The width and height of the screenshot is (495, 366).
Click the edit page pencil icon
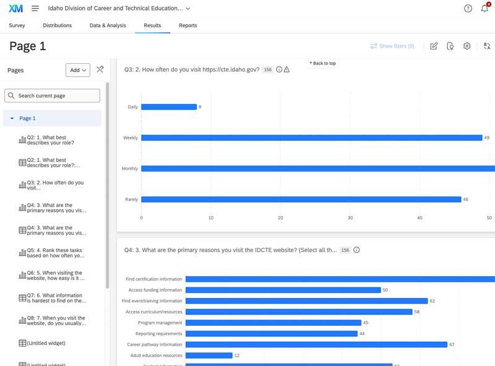(x=434, y=46)
